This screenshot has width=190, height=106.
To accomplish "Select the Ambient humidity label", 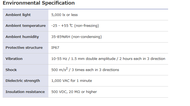I will tap(22, 37).
